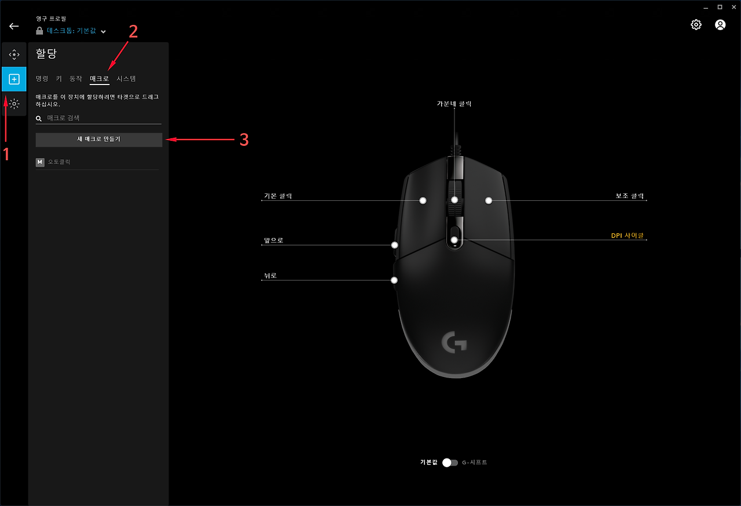Switch to the 명령 tab
The height and width of the screenshot is (506, 741).
(x=42, y=78)
